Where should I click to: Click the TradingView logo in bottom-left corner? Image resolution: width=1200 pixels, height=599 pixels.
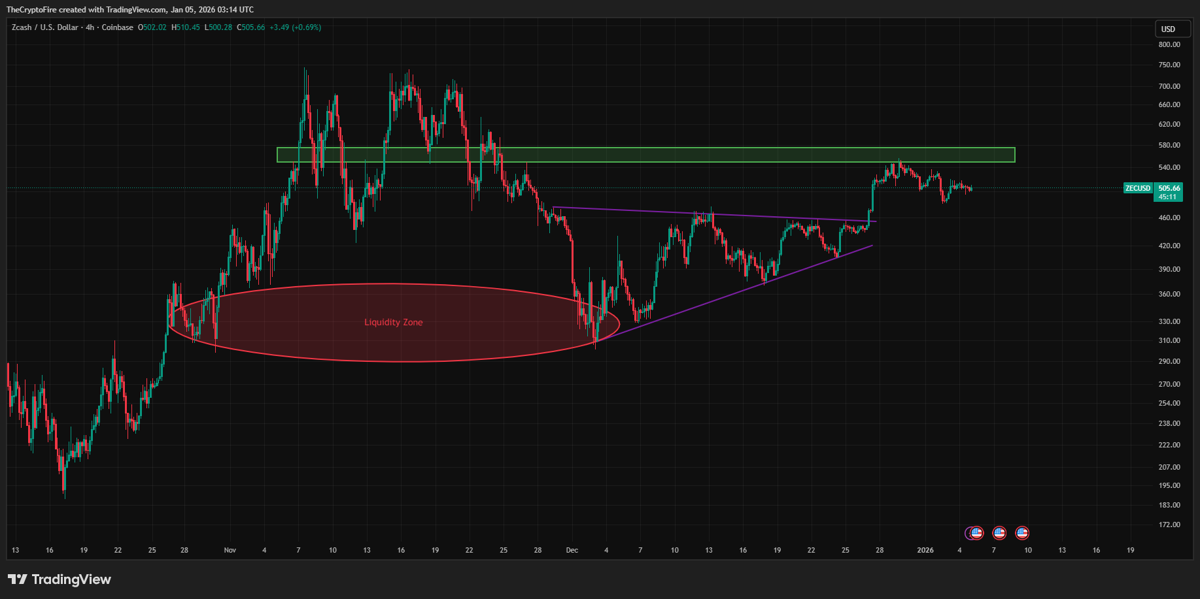[58, 579]
